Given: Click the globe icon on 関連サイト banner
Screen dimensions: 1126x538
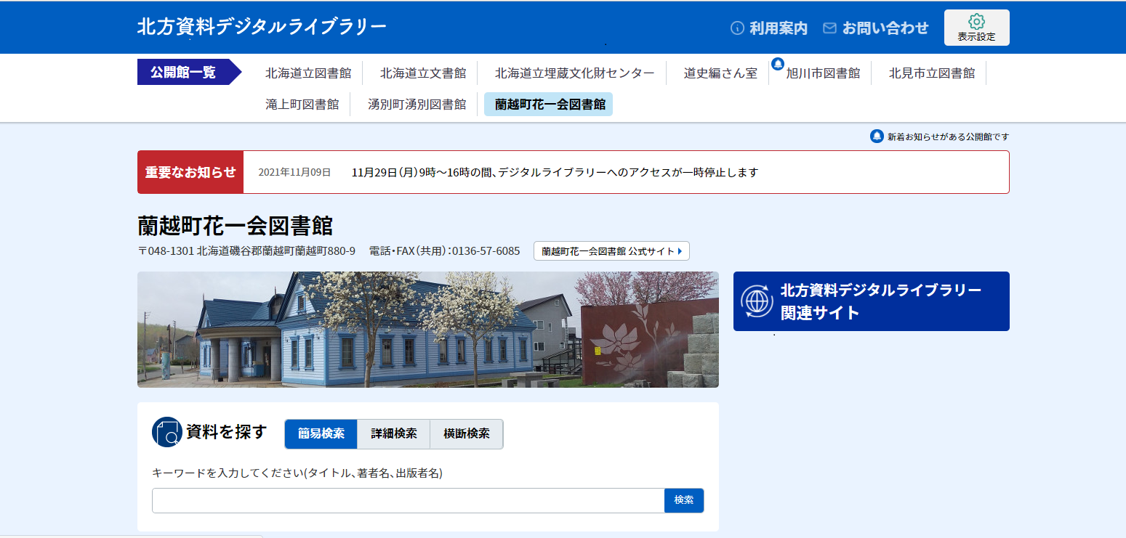Looking at the screenshot, I should (x=757, y=301).
